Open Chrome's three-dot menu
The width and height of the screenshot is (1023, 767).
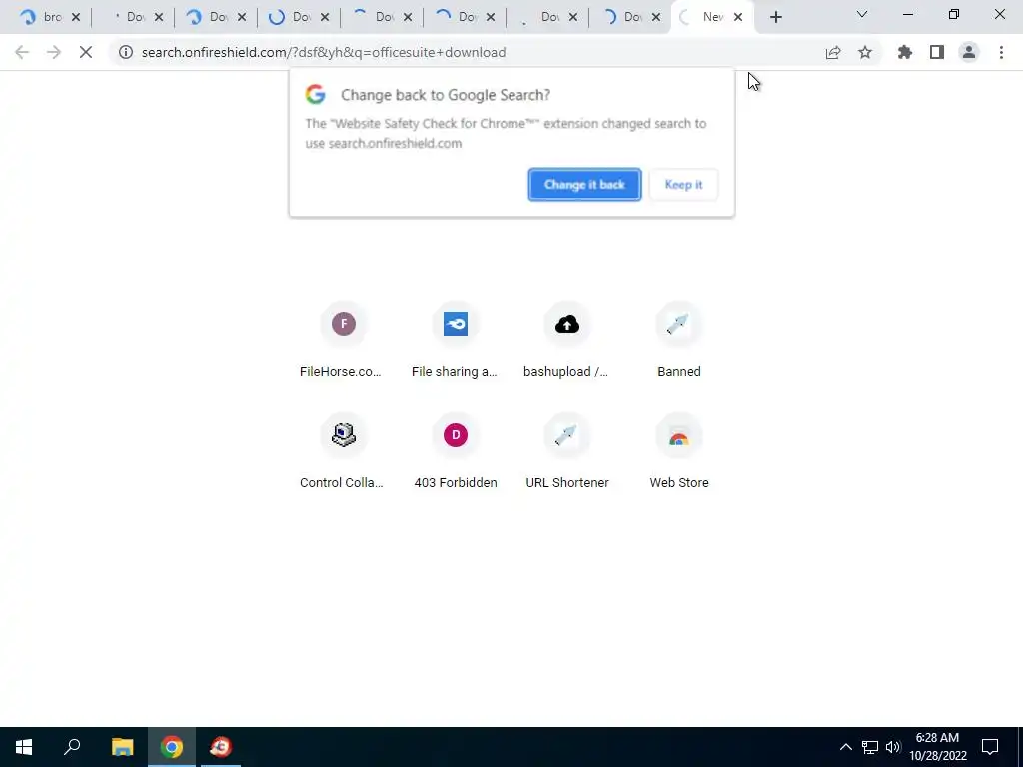tap(1001, 52)
